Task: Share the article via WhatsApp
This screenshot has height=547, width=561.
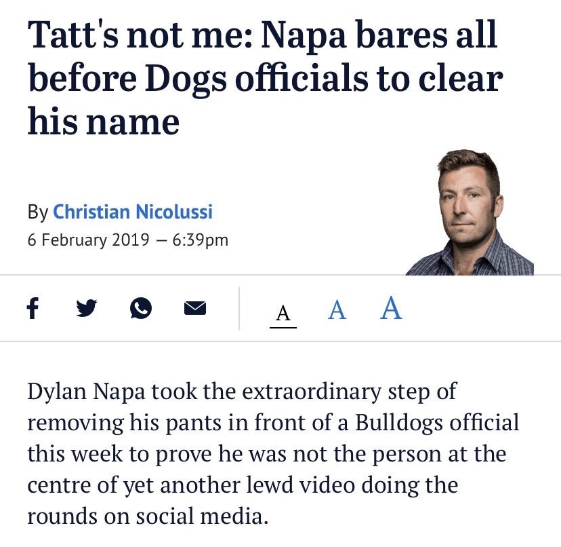Action: [140, 309]
